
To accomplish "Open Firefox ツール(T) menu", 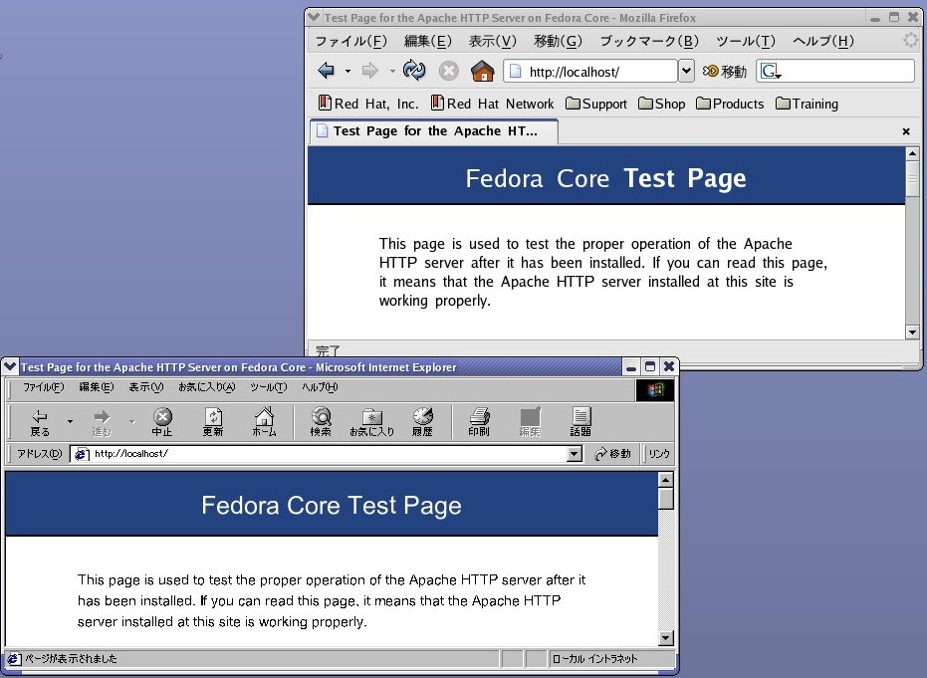I will (746, 41).
